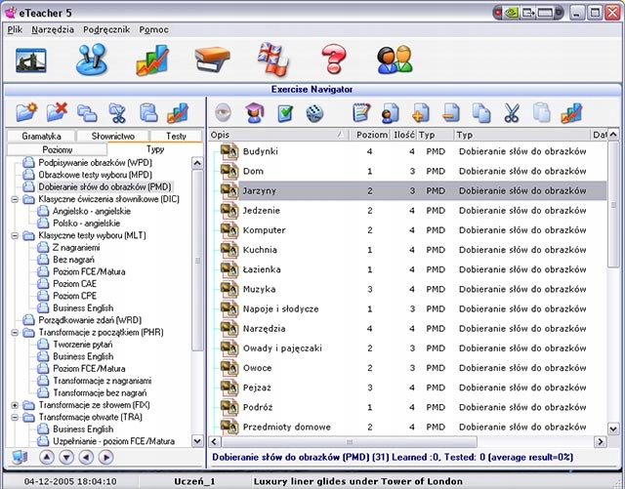Collapse the Klasyczne testy wyboru (MLT) node
The image size is (625, 489).
15,235
